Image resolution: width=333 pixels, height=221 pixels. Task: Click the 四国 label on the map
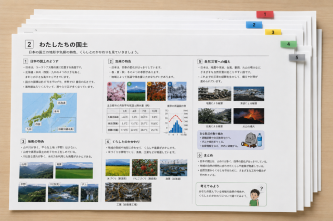[38, 124]
